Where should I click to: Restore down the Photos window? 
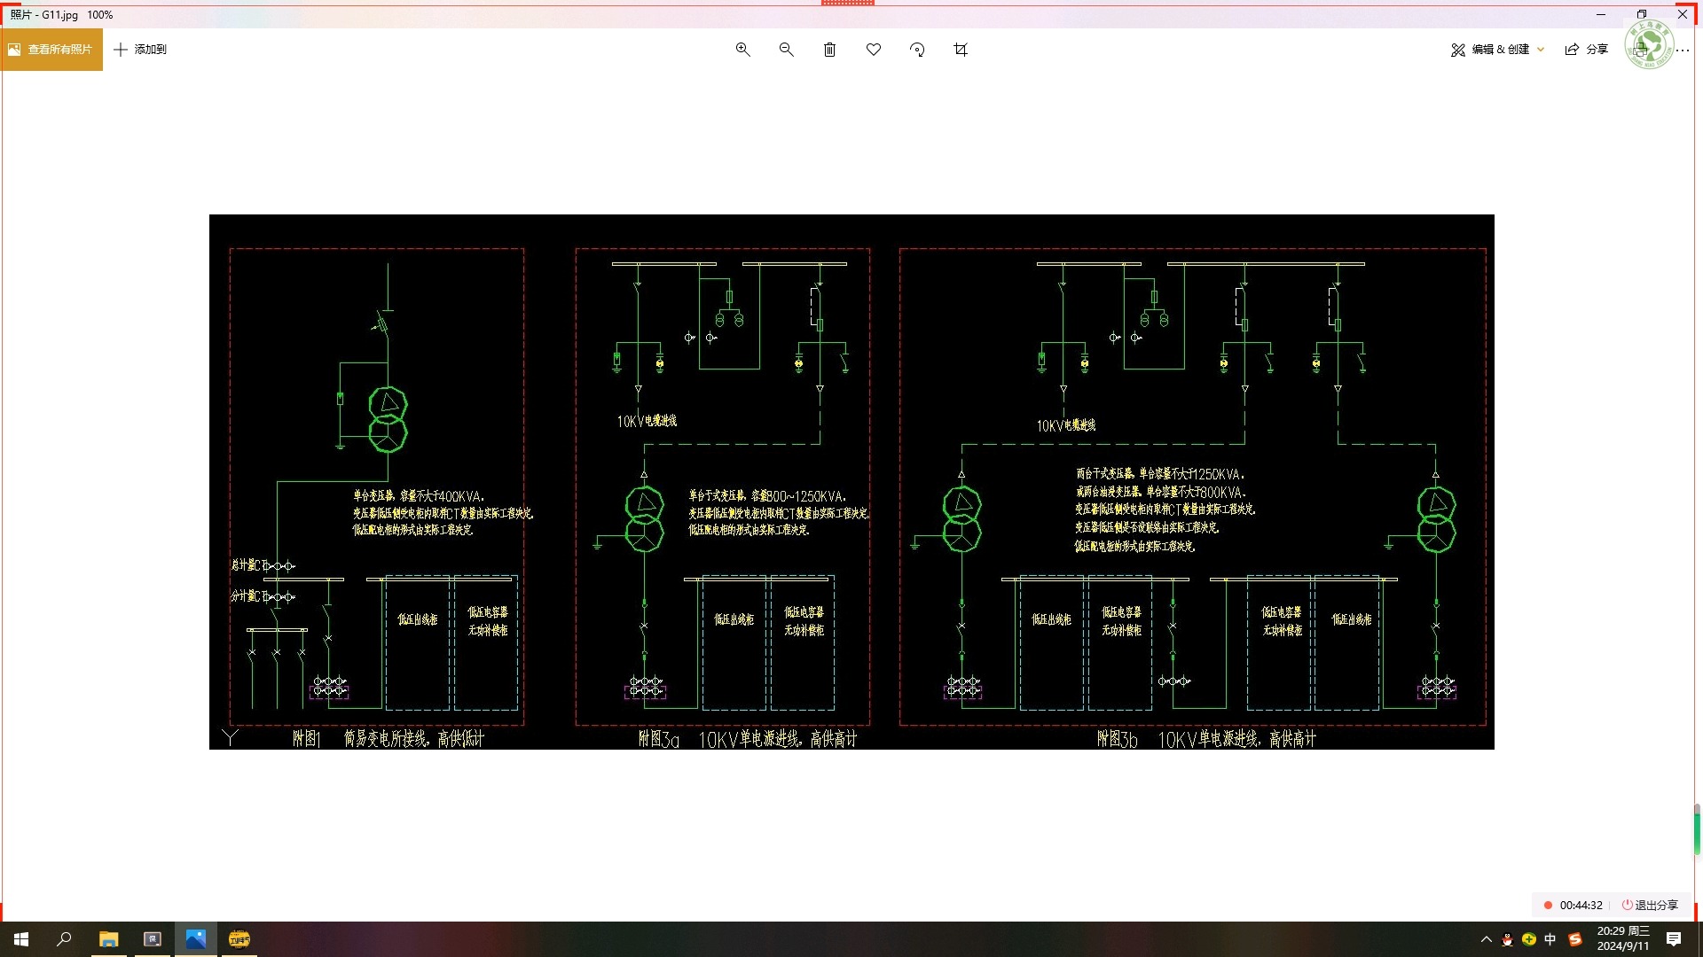(x=1642, y=14)
